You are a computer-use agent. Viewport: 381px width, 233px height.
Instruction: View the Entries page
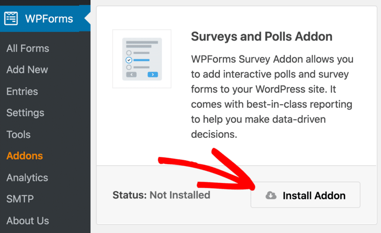coord(22,91)
